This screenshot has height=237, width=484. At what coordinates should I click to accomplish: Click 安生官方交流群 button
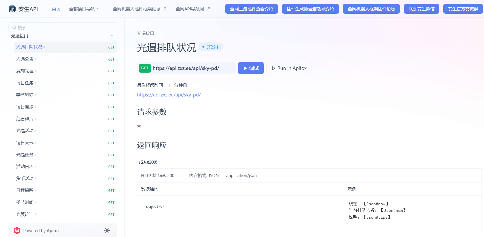coord(463,9)
